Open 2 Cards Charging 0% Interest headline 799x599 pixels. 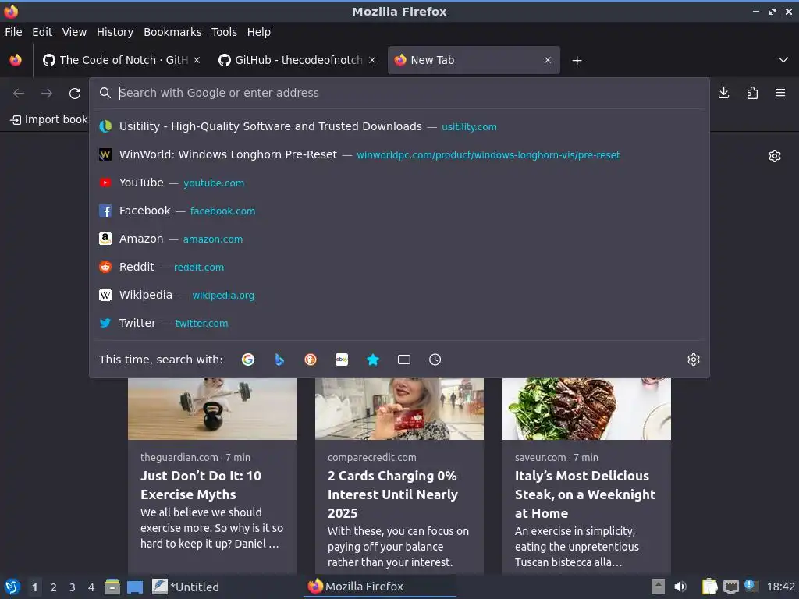click(393, 494)
